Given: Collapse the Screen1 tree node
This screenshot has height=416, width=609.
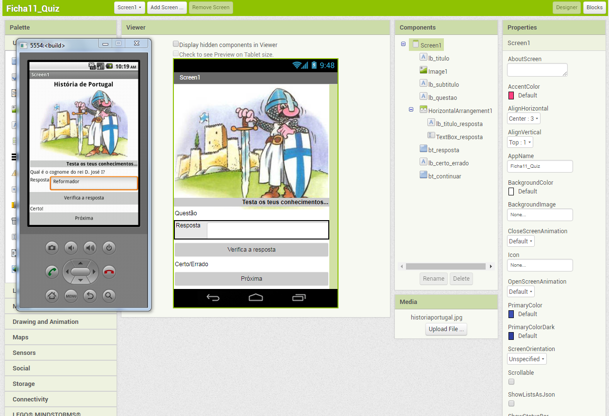Looking at the screenshot, I should click(x=403, y=44).
